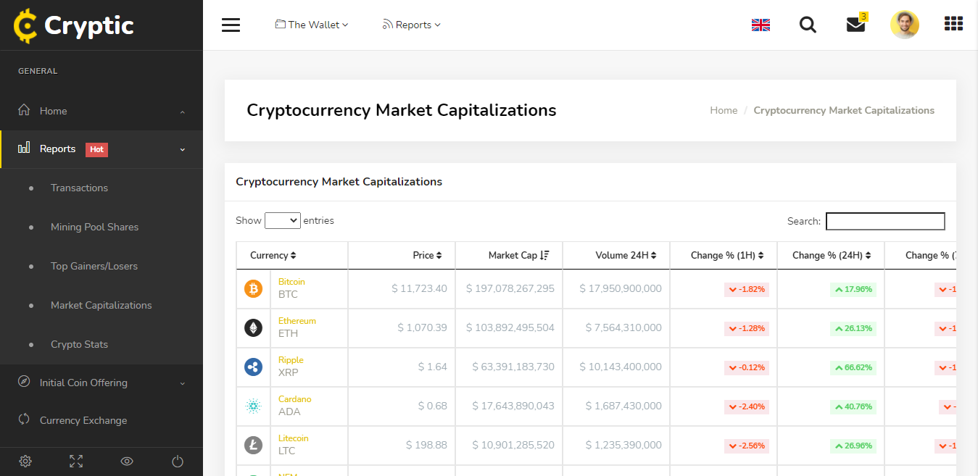Open the Show entries dropdown
Image resolution: width=978 pixels, height=476 pixels.
[283, 220]
